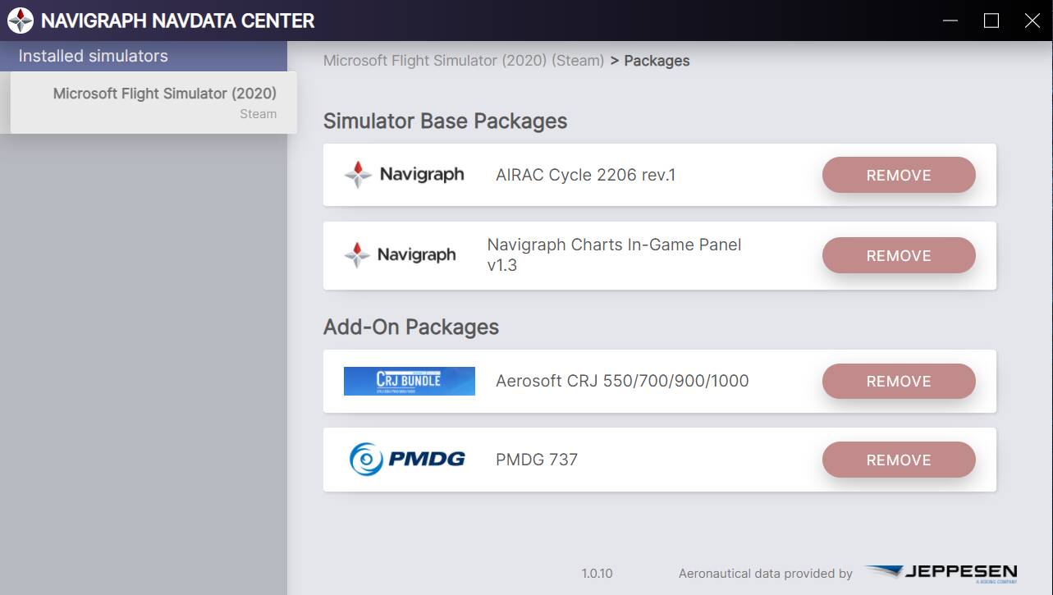Remove Navigraph Charts In-Game Panel package
The image size is (1053, 595).
pos(899,255)
